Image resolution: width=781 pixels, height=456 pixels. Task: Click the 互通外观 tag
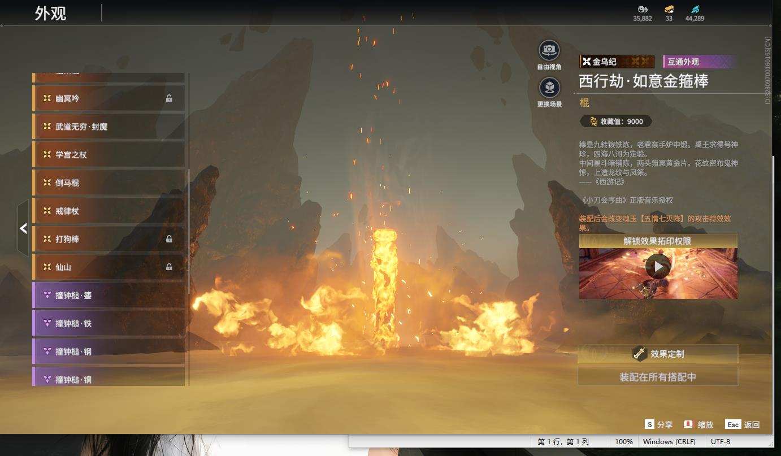(700, 62)
